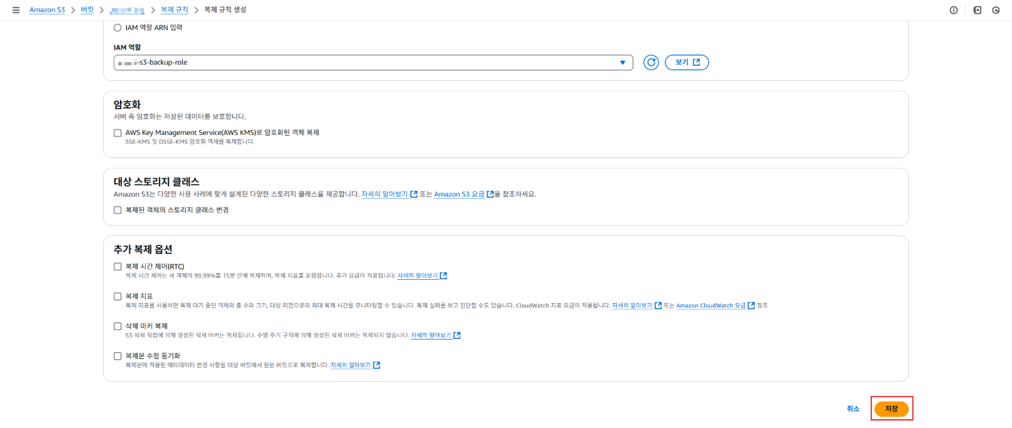Toggle 삭제 마커 복제 checkbox
1012x428 pixels.
(x=117, y=326)
